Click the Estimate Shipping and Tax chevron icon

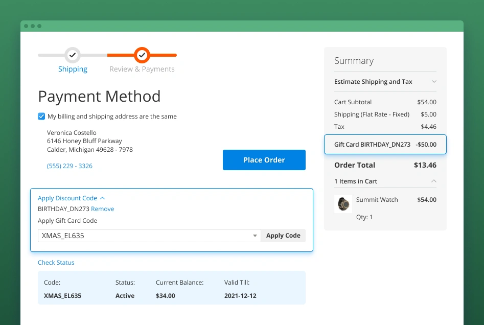point(433,81)
